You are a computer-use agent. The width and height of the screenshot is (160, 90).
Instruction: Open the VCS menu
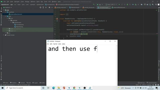49,1
